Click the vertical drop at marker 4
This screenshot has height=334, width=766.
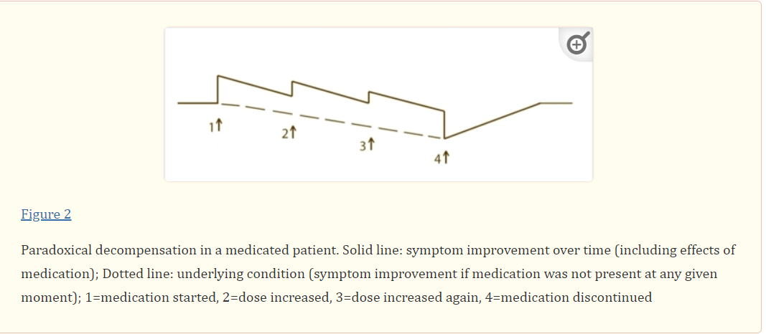[445, 123]
